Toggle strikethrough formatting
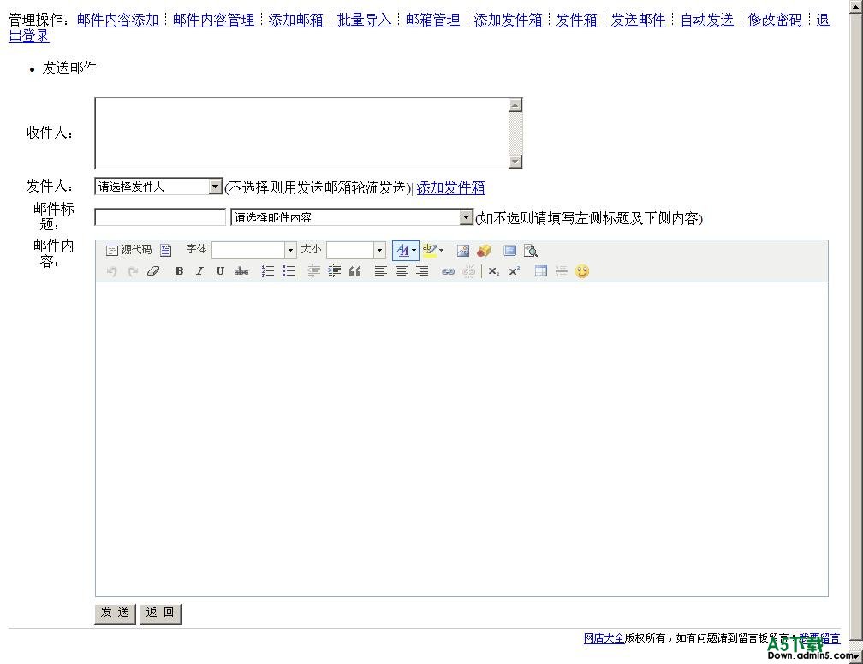 coord(241,271)
